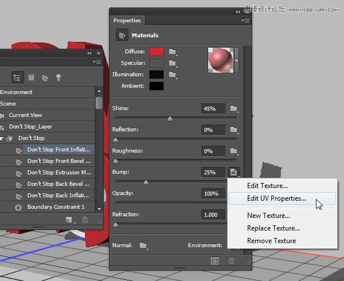This screenshot has width=344, height=281.
Task: Click 3D panel scrollbar down arrow
Action: coord(99,209)
